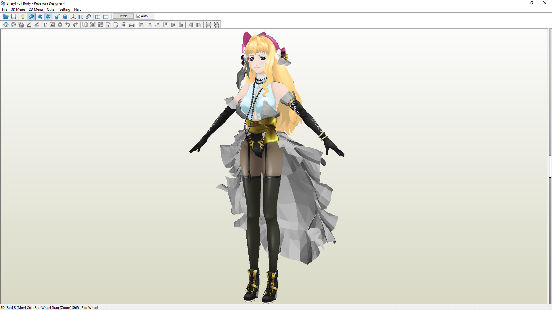The image size is (552, 310).
Task: Select the insert image tool icon
Action: click(52, 25)
